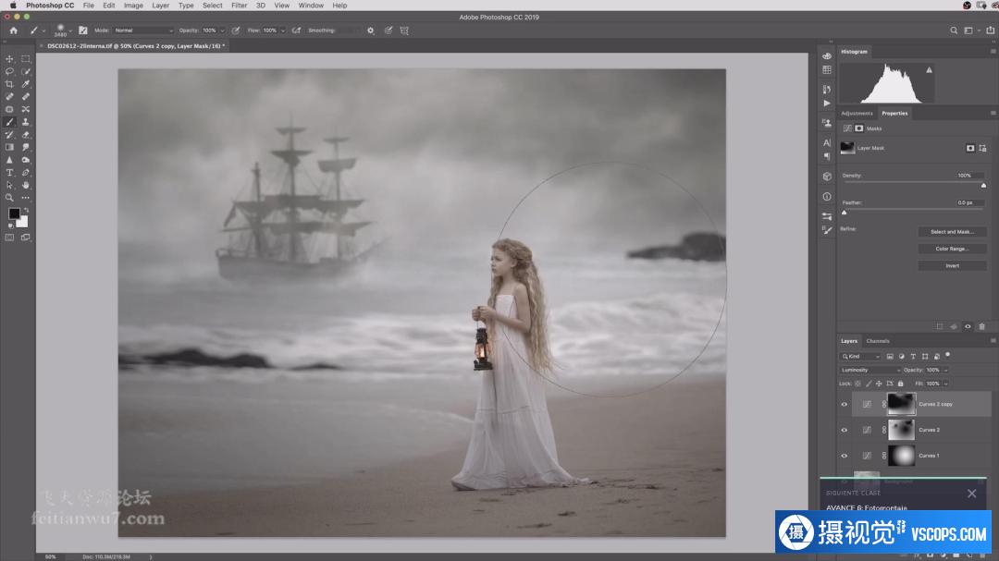The width and height of the screenshot is (999, 561).
Task: Switch to the Adjustments tab
Action: tap(857, 114)
